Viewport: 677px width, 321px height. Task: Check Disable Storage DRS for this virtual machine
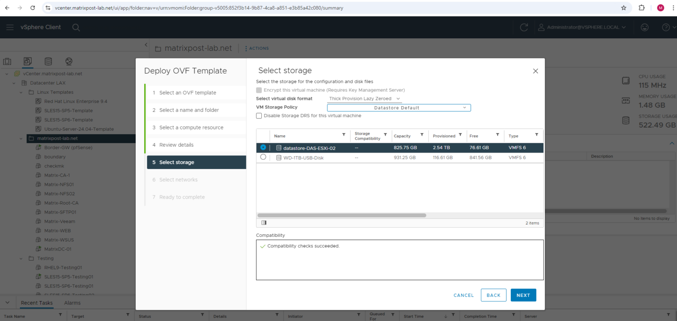click(259, 116)
